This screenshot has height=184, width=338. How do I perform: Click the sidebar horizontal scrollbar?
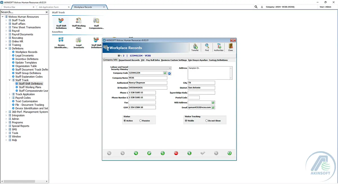(x=24, y=181)
